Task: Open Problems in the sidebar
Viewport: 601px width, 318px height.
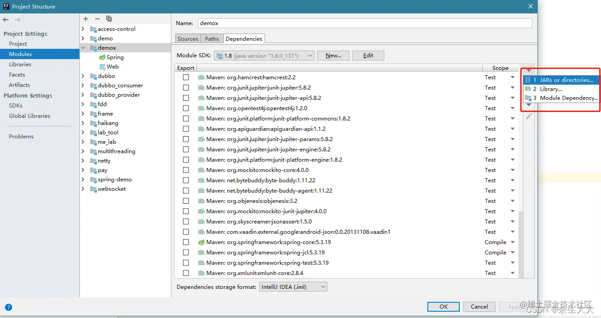Action: [21, 137]
